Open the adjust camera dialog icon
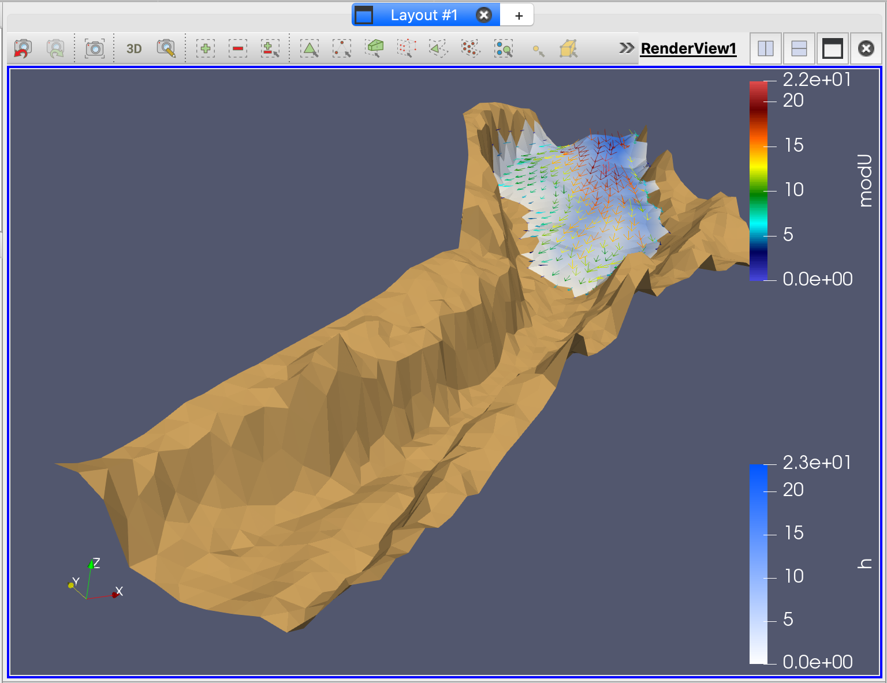The height and width of the screenshot is (683, 887). tap(166, 48)
